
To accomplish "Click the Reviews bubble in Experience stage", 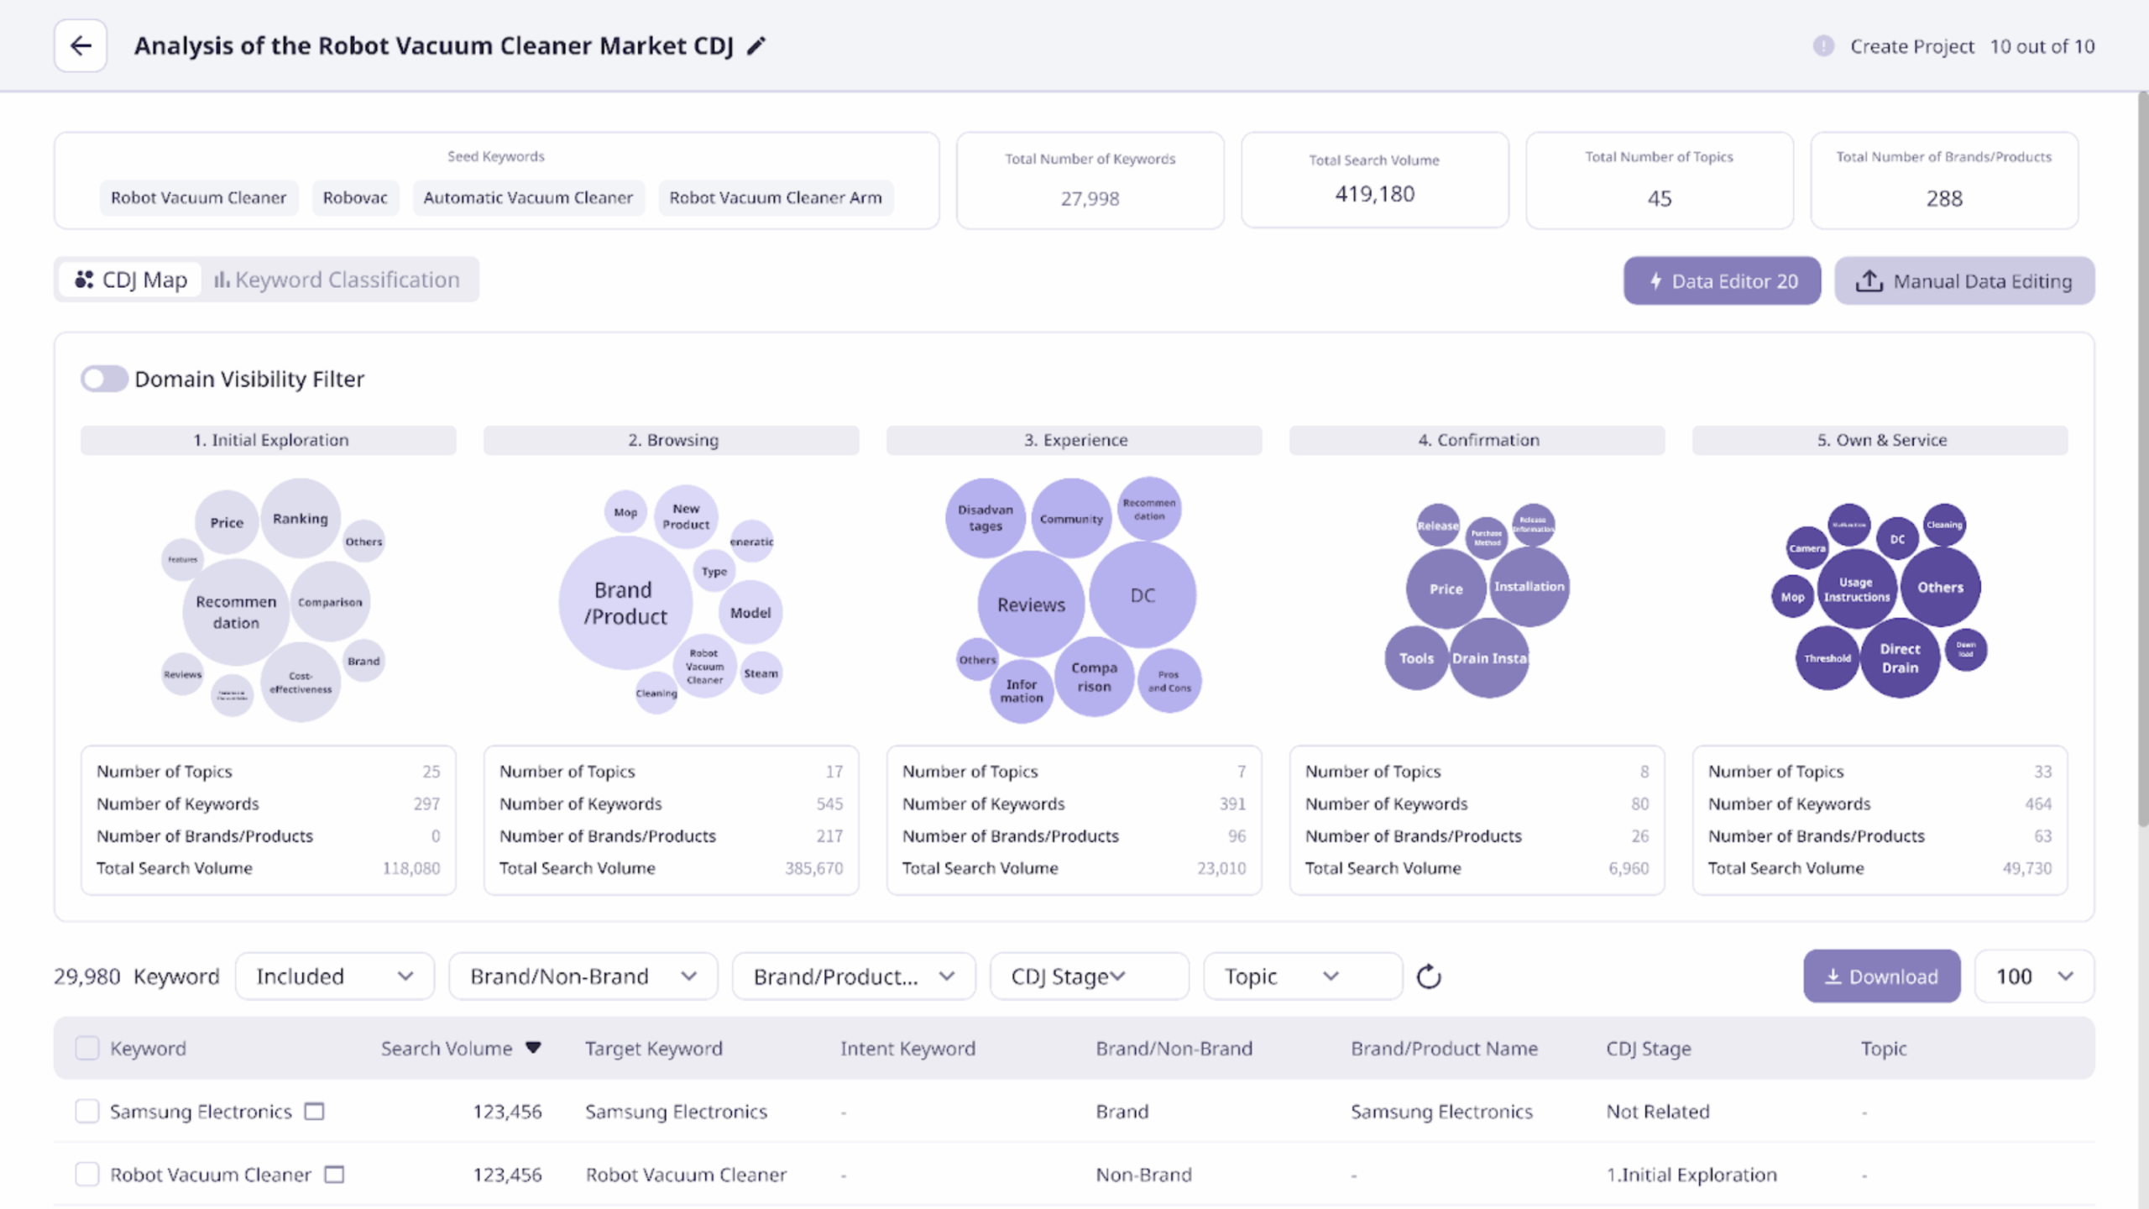I will [x=1031, y=604].
